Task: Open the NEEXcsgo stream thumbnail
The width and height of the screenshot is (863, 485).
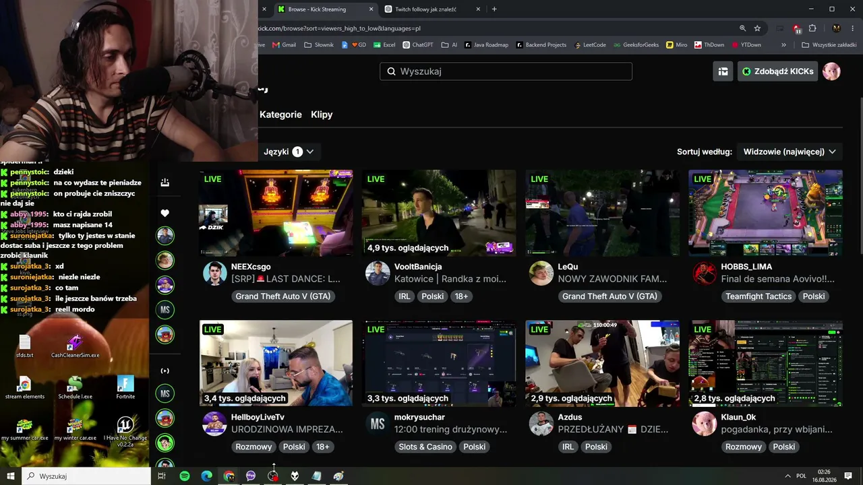Action: [x=276, y=213]
